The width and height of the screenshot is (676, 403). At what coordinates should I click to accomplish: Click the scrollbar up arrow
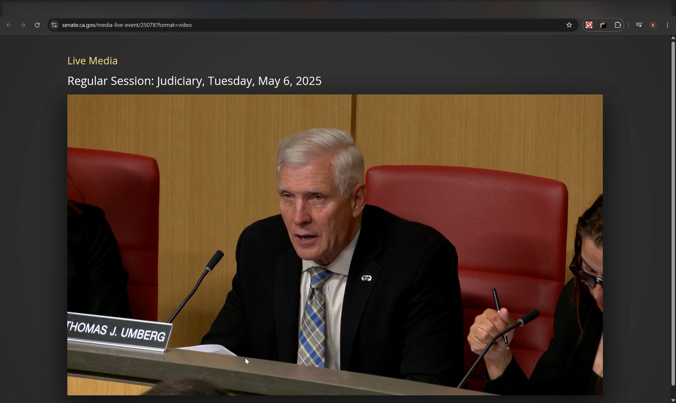[673, 38]
